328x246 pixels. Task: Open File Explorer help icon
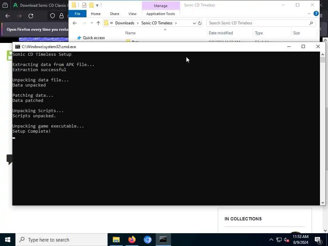pos(316,13)
